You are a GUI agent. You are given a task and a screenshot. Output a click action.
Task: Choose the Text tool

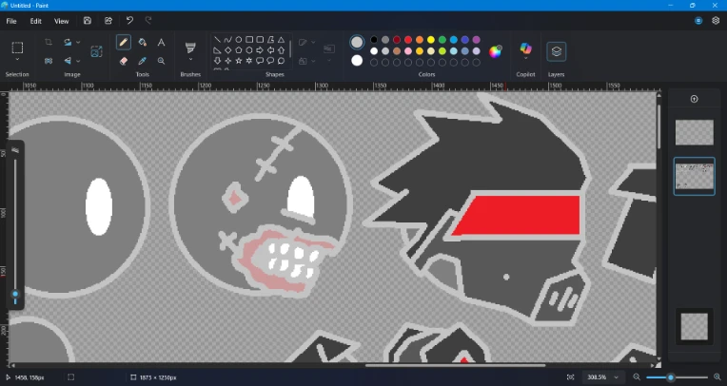pos(161,43)
